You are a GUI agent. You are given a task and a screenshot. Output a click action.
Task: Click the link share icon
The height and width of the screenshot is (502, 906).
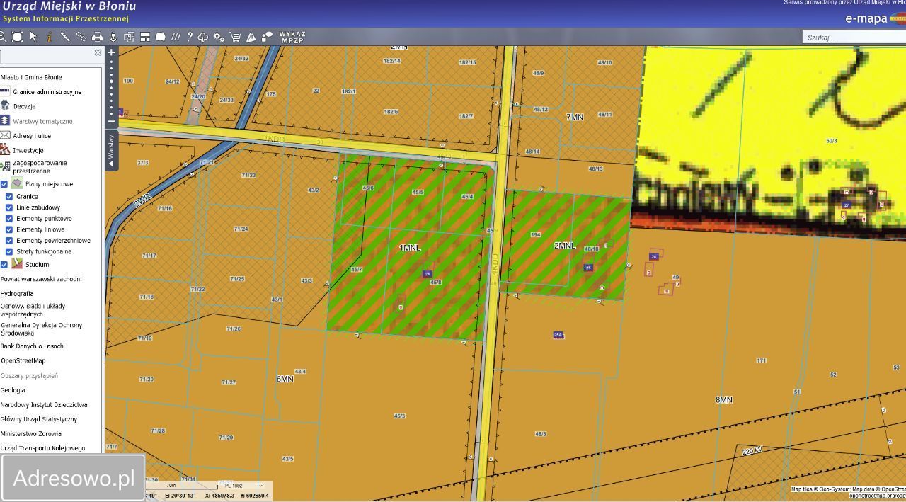tap(81, 37)
